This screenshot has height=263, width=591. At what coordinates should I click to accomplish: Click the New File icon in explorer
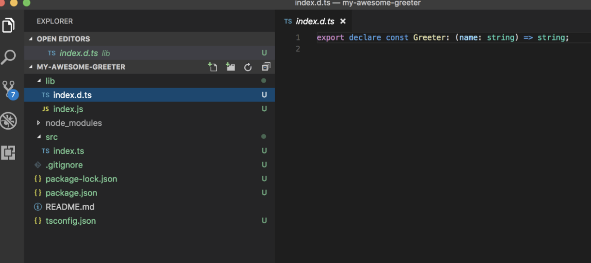(212, 67)
